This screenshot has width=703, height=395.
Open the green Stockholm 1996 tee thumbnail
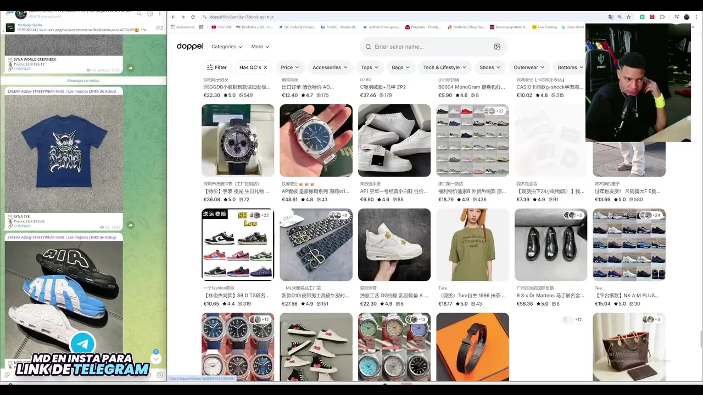(472, 245)
